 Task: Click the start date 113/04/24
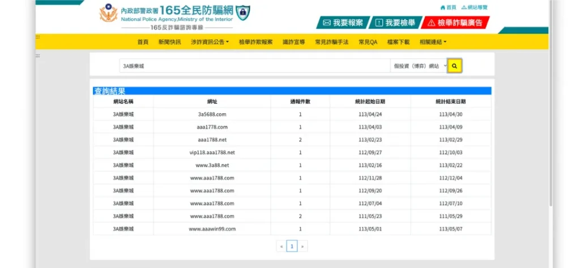(x=370, y=114)
